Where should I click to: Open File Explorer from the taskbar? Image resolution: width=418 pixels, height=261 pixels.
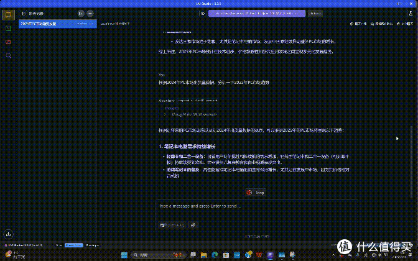[x=203, y=255]
